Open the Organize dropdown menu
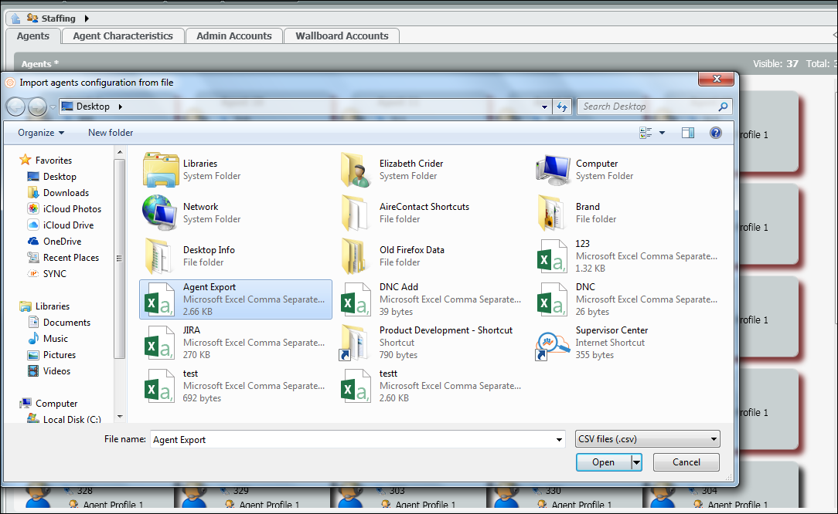Viewport: 838px width, 514px height. [41, 133]
